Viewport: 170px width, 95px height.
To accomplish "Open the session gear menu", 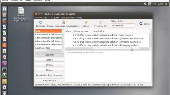I will click(166, 4).
